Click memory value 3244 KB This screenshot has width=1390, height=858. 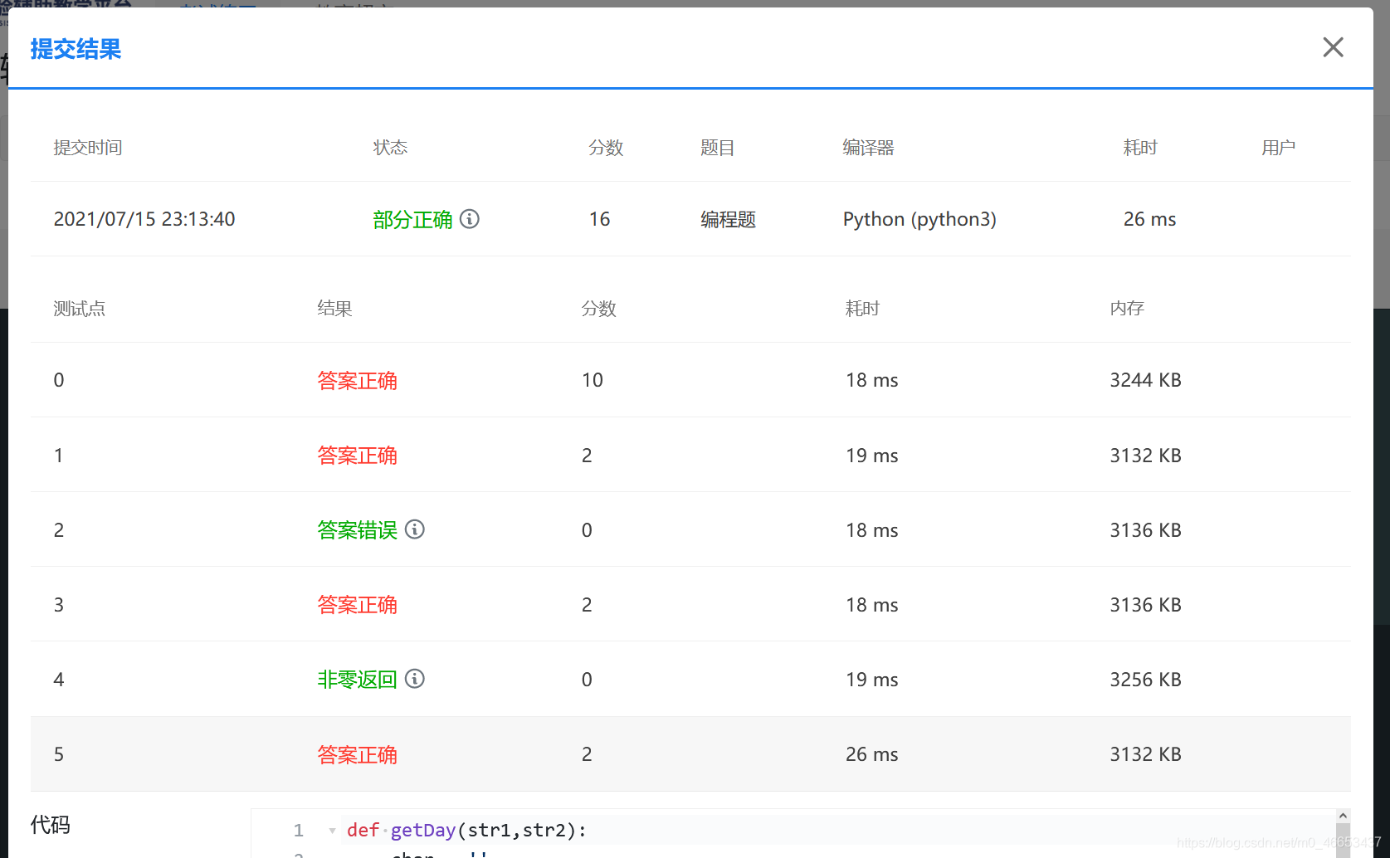(x=1145, y=380)
